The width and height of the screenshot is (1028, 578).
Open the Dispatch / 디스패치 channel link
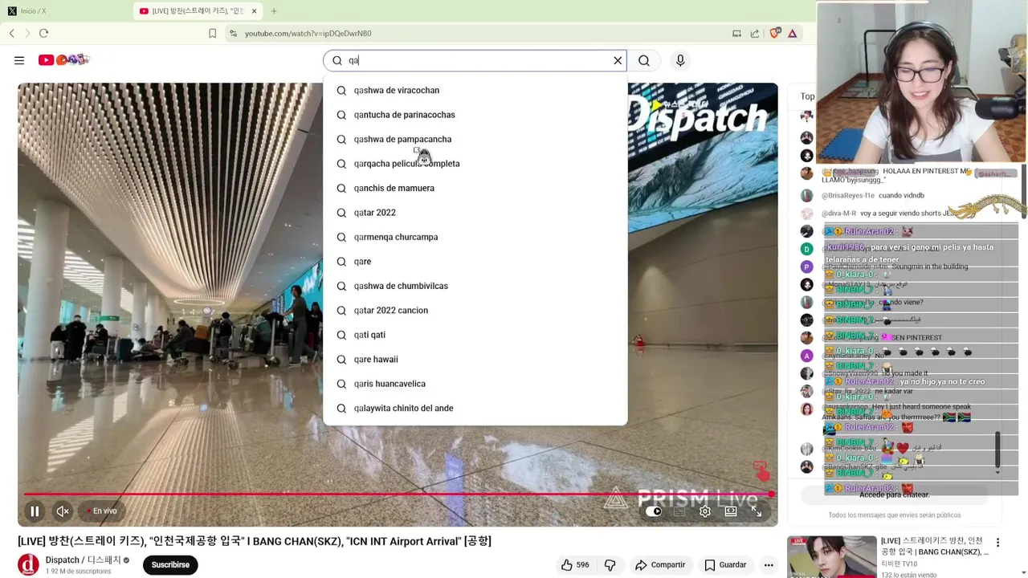pyautogui.click(x=84, y=560)
